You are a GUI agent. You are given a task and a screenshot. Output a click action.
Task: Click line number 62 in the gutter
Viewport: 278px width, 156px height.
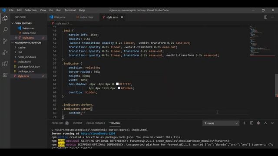(54, 84)
